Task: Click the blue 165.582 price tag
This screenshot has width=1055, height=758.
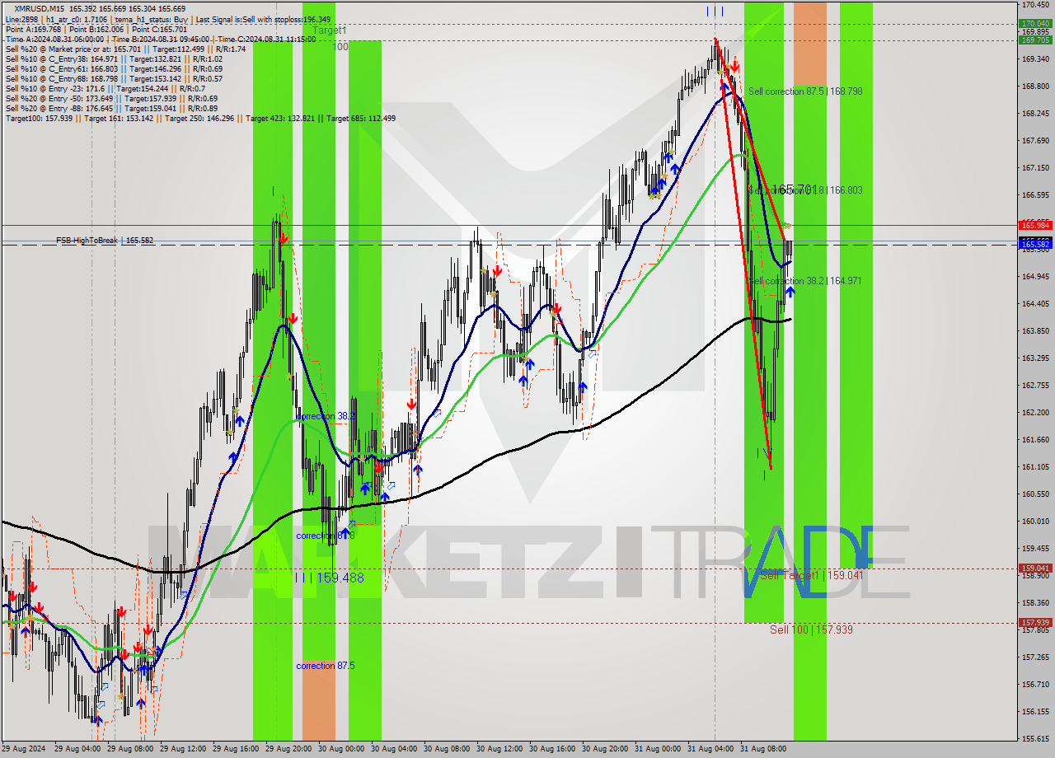Action: 1035,244
